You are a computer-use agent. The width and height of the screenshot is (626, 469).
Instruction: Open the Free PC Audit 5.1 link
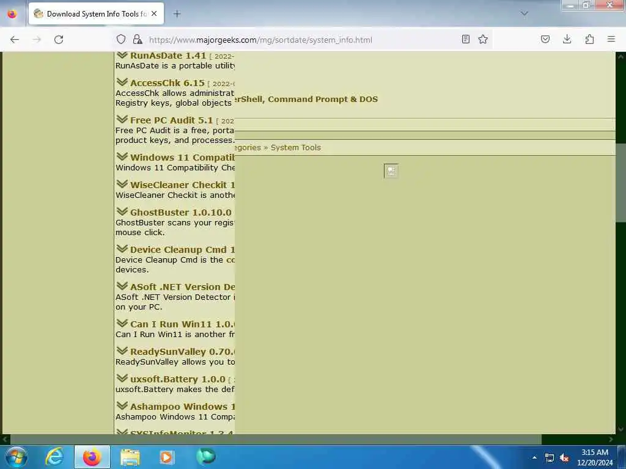pos(171,120)
